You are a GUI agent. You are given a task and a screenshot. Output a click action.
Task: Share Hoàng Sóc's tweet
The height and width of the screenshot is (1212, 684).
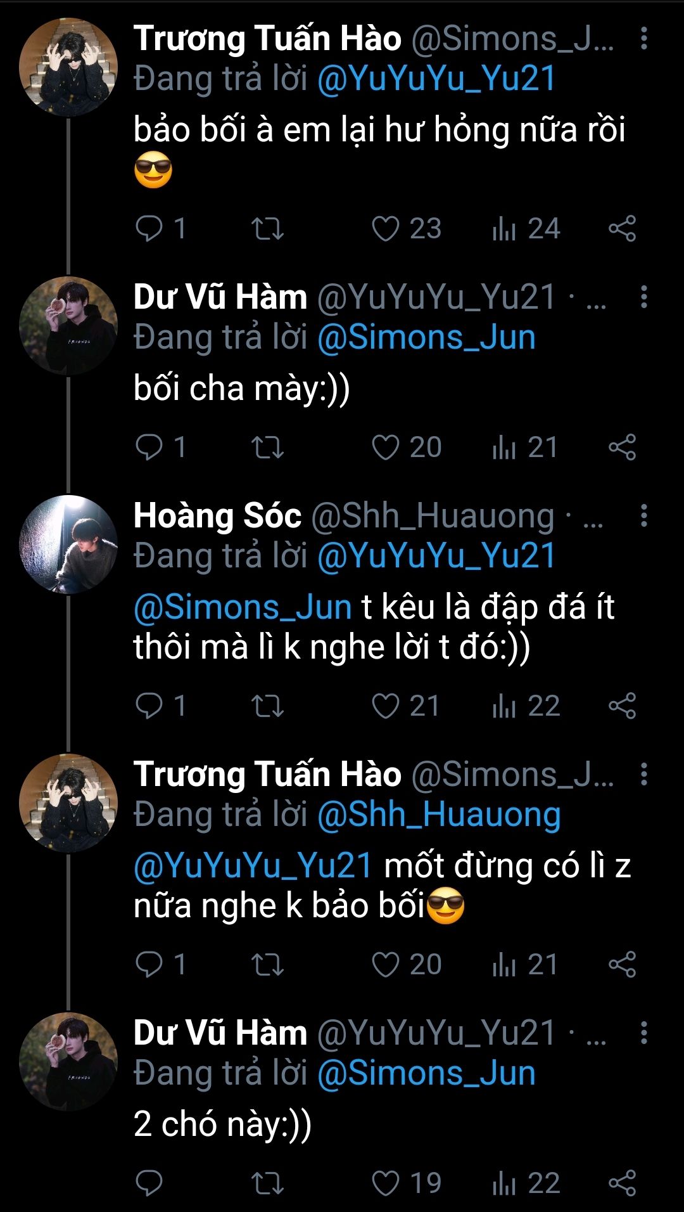pyautogui.click(x=622, y=706)
